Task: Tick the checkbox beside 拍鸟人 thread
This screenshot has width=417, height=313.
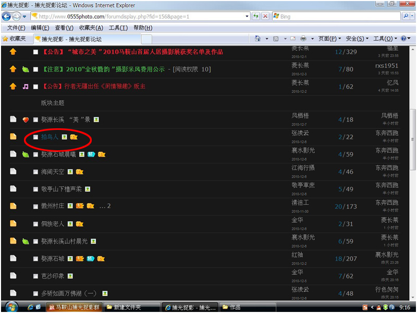Action: 35,137
